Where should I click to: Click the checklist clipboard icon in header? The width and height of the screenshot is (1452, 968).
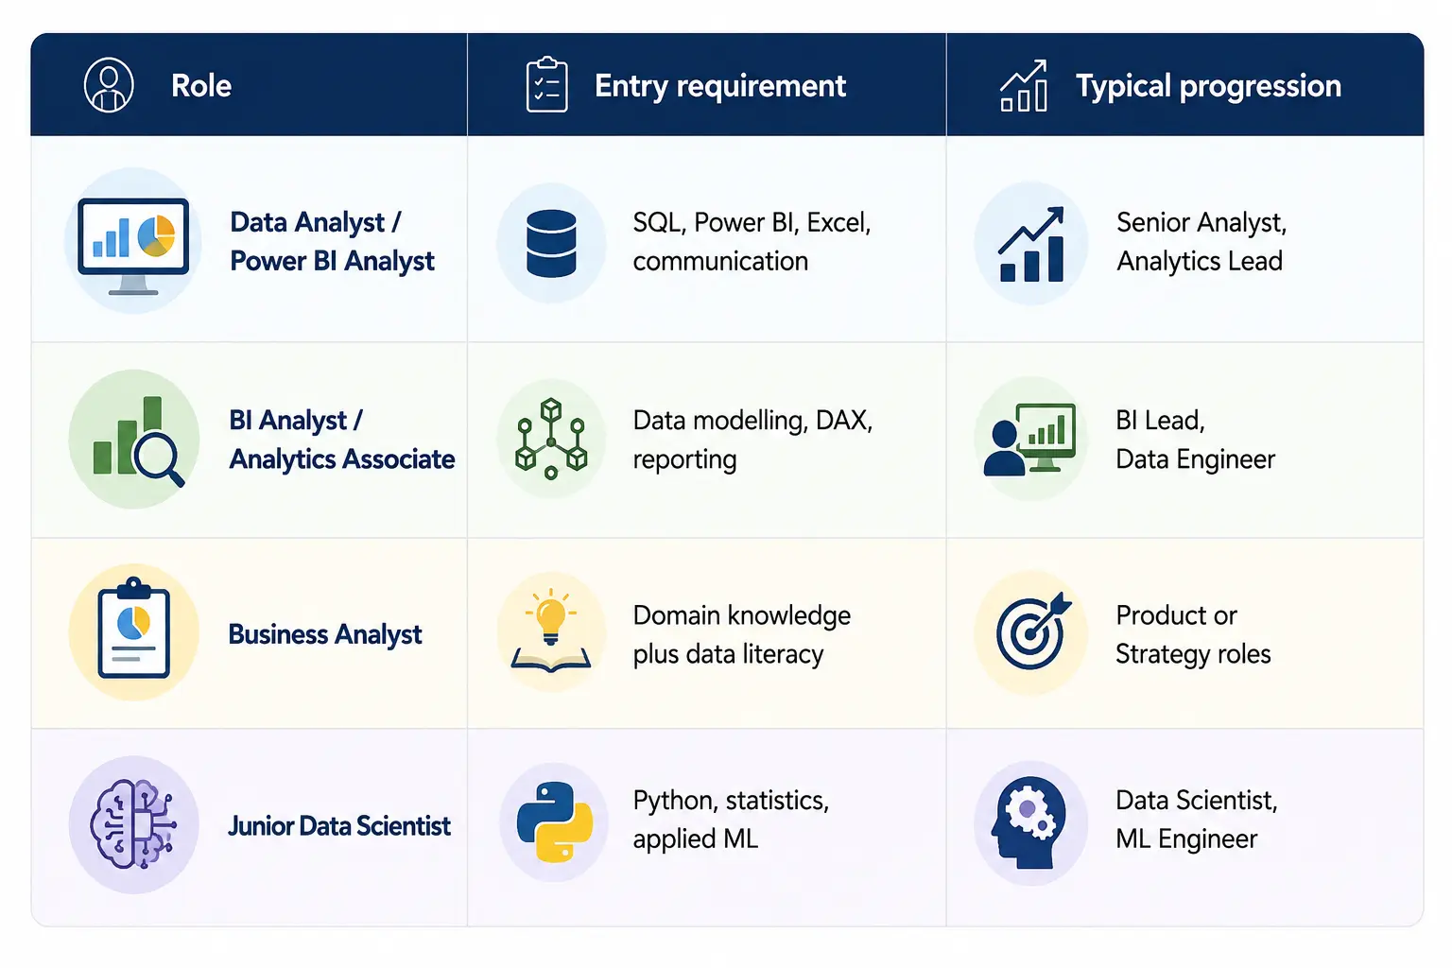point(546,85)
